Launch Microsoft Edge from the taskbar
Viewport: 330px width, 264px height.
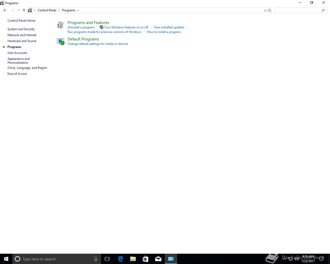point(120,259)
